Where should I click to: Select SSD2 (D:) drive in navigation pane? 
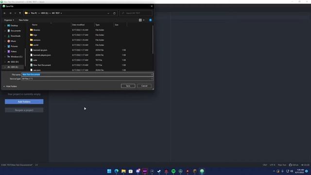pos(15,62)
